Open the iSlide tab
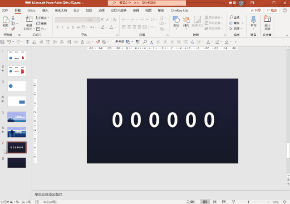Image resolution: width=290 pixels, height=204 pixels. click(x=31, y=10)
